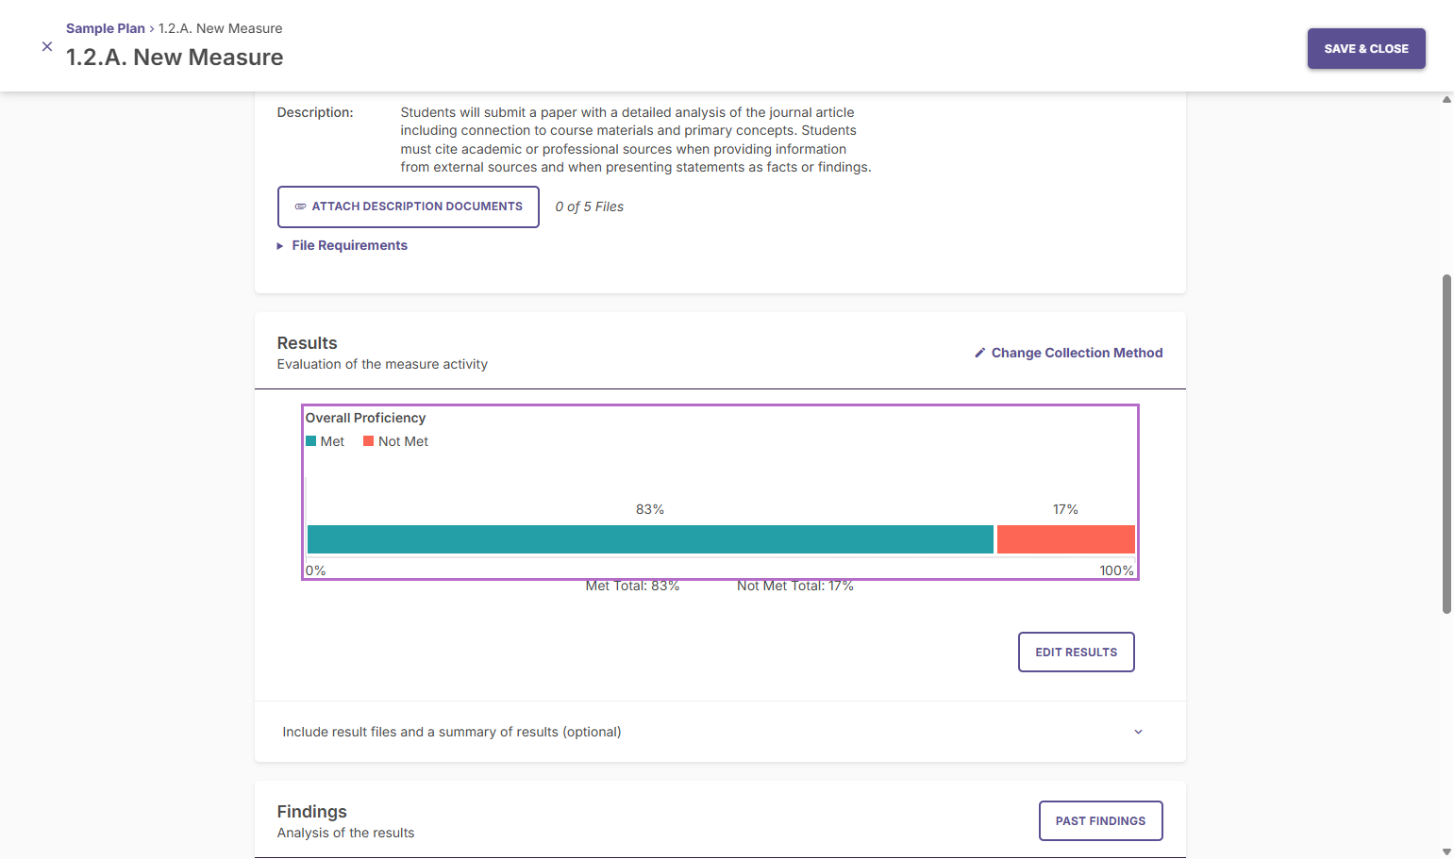The image size is (1454, 859).
Task: Expand the result files and summary section chevron
Action: [x=1139, y=732]
